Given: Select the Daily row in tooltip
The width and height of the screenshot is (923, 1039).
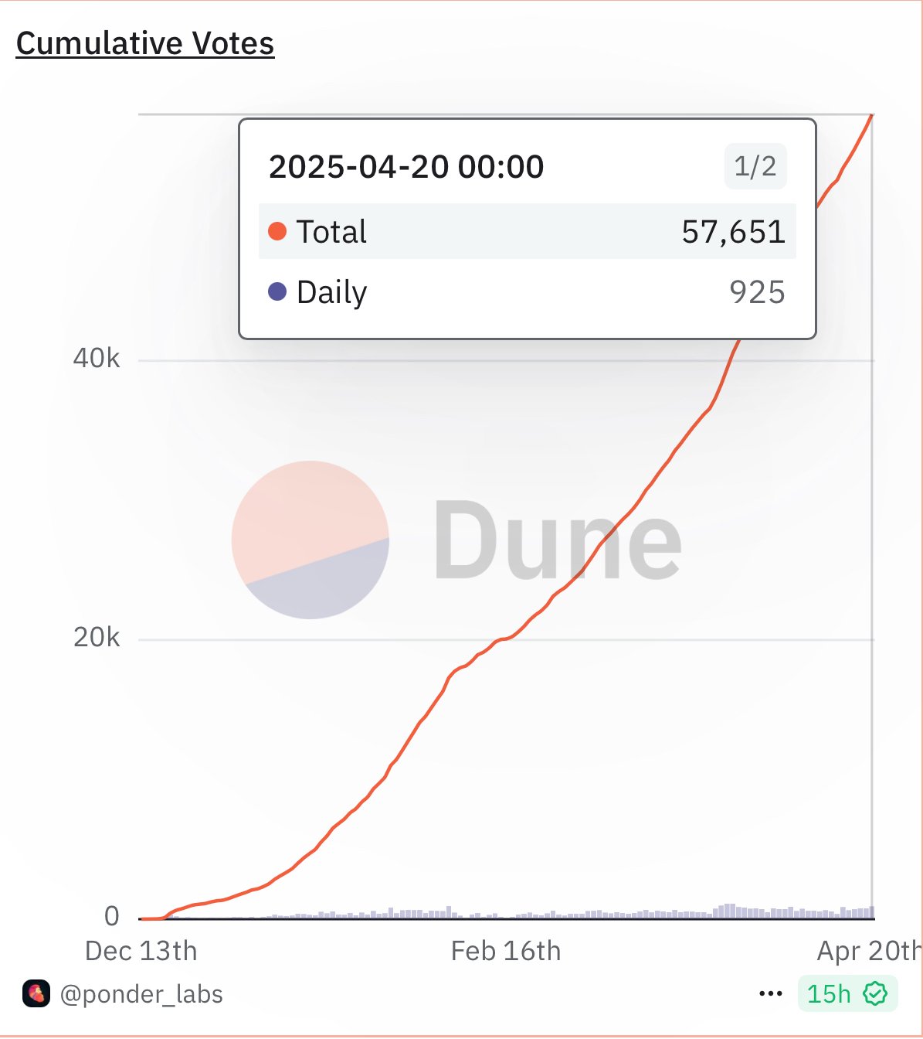Looking at the screenshot, I should pyautogui.click(x=527, y=292).
